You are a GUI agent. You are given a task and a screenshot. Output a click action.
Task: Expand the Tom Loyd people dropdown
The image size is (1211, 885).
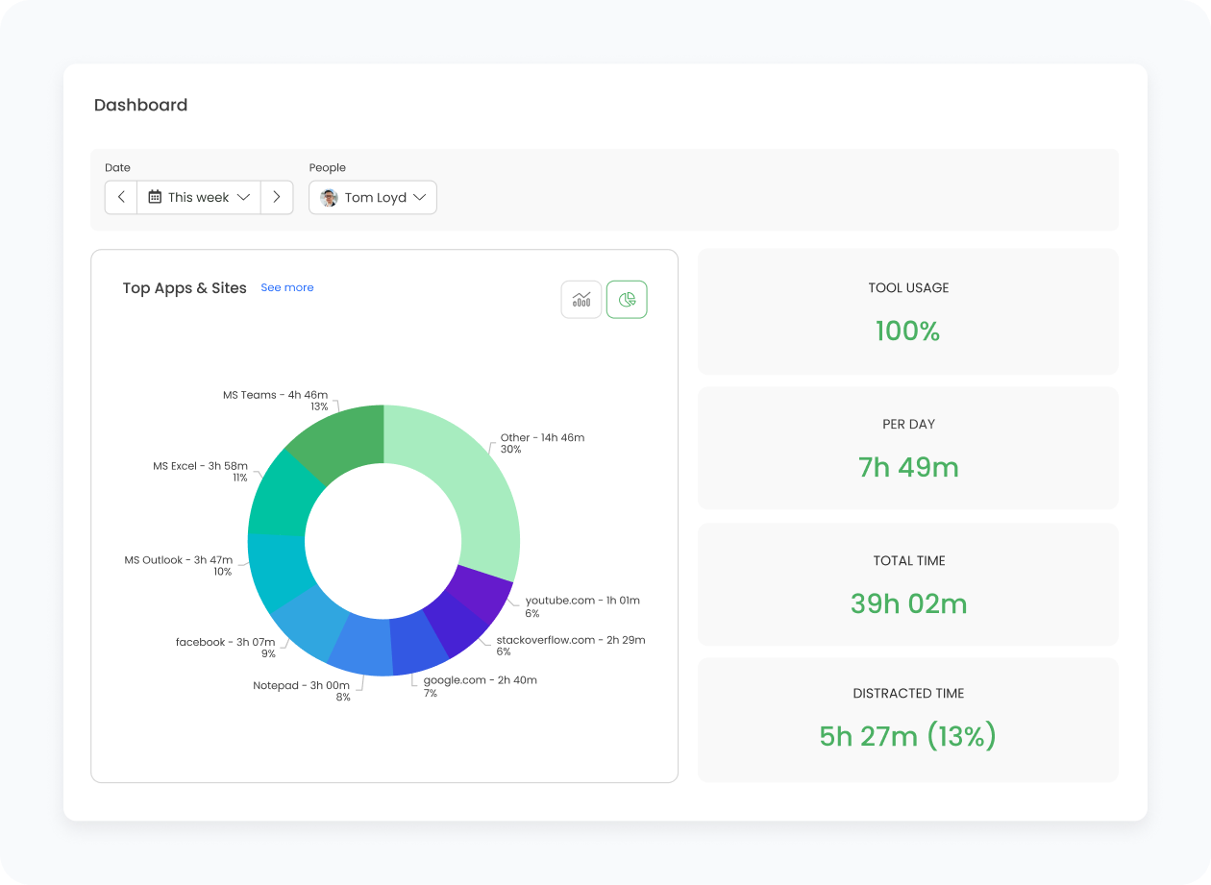click(374, 198)
